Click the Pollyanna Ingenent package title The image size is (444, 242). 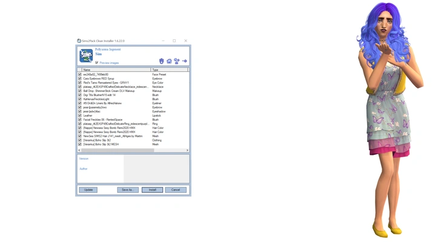click(x=108, y=49)
